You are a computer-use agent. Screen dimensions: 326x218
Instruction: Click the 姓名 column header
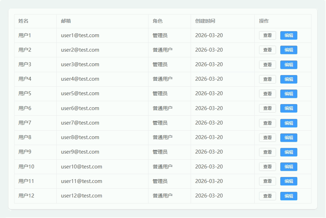pos(23,21)
